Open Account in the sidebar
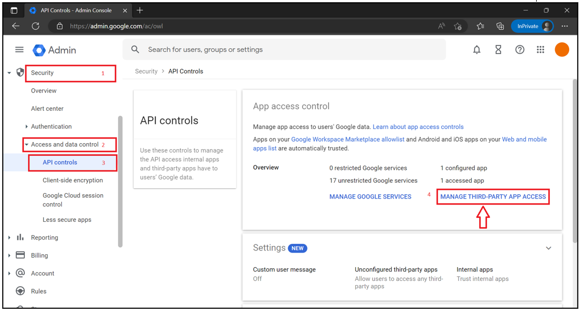The height and width of the screenshot is (311, 580). click(x=43, y=273)
